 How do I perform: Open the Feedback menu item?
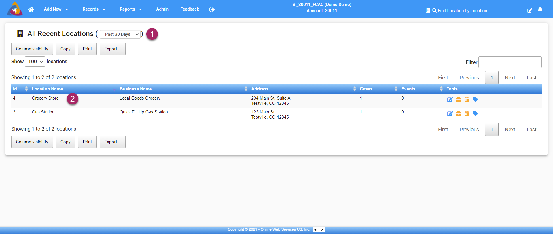tap(190, 9)
